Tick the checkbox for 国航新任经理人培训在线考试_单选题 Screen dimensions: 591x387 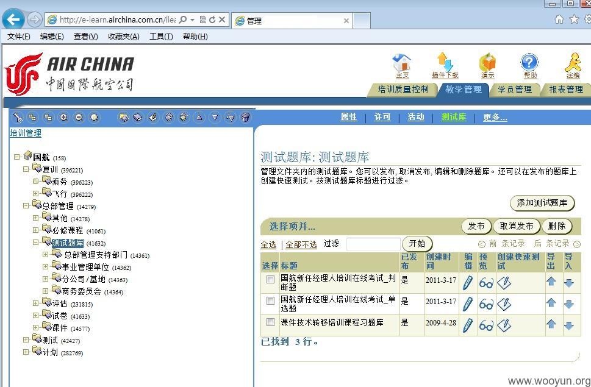[x=270, y=301]
